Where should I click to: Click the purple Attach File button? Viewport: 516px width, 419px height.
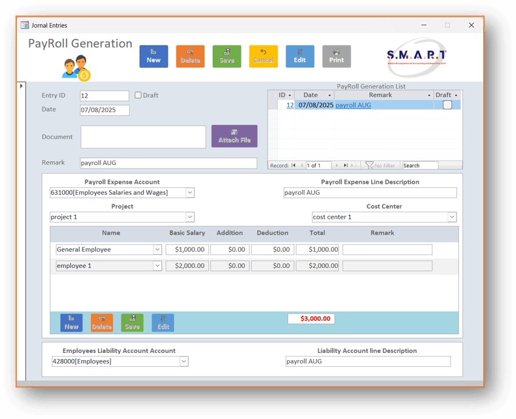pos(234,136)
